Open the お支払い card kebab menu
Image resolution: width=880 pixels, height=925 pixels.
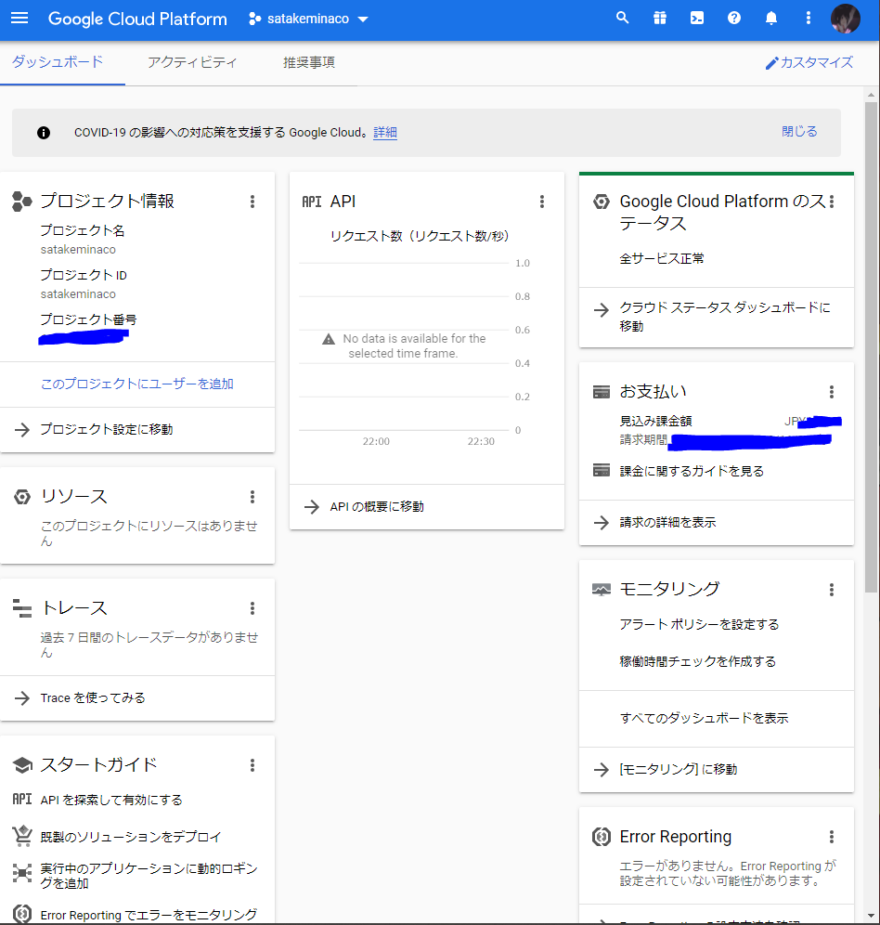831,391
